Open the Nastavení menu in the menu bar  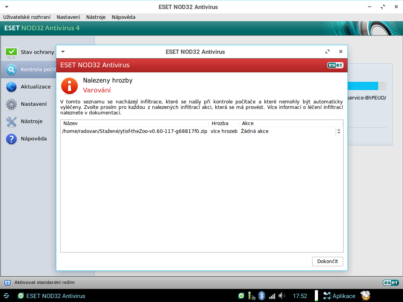68,17
